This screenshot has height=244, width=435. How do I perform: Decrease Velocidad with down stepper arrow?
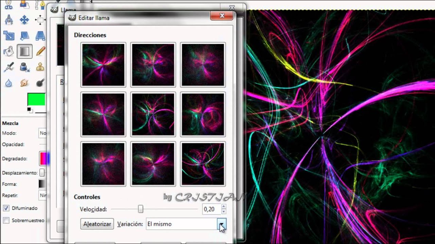[224, 212]
